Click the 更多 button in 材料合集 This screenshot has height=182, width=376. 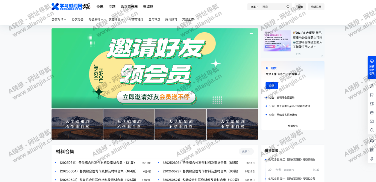(246, 151)
